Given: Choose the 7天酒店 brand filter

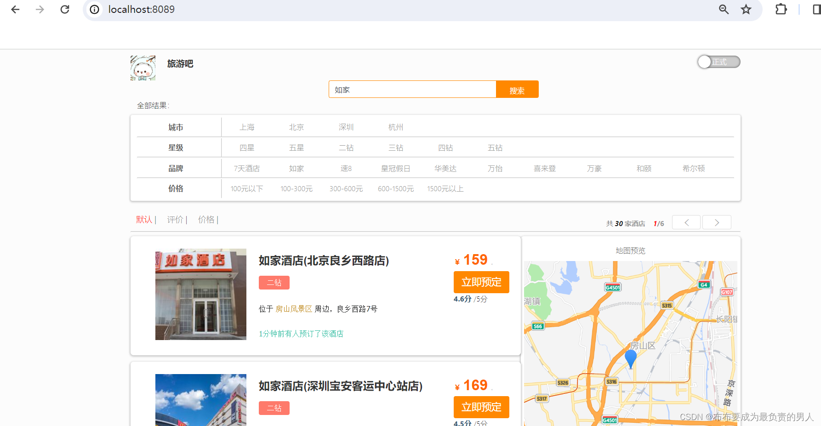Looking at the screenshot, I should [x=247, y=169].
